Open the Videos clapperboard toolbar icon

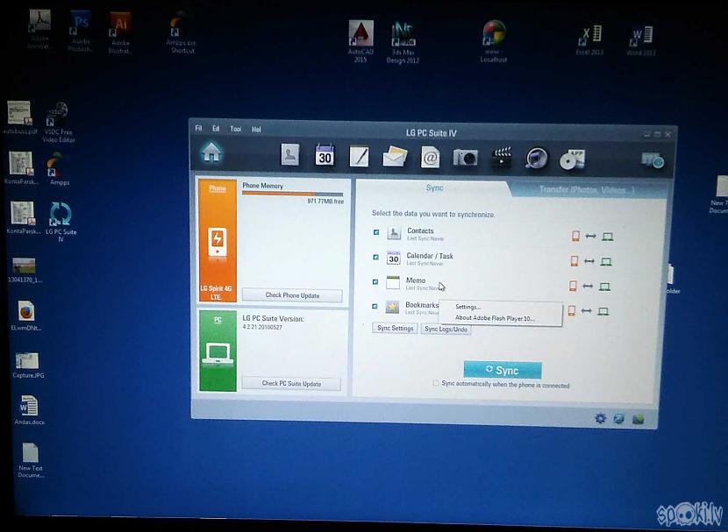pos(502,158)
